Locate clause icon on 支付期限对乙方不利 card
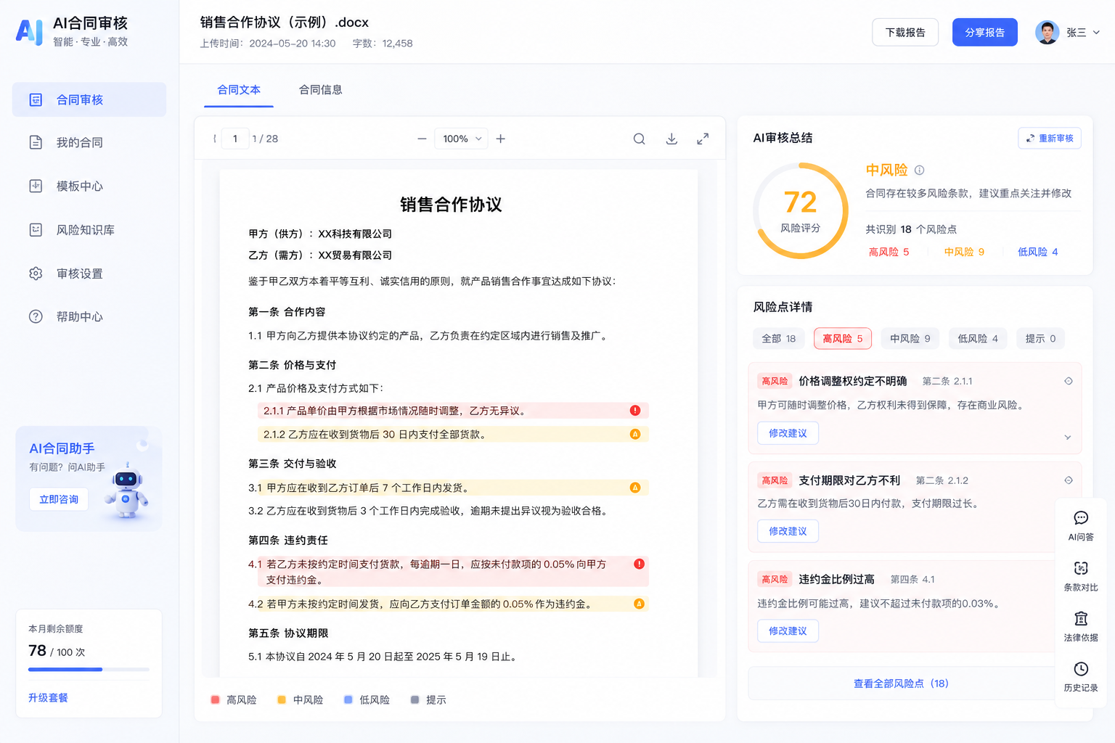 tap(1069, 480)
